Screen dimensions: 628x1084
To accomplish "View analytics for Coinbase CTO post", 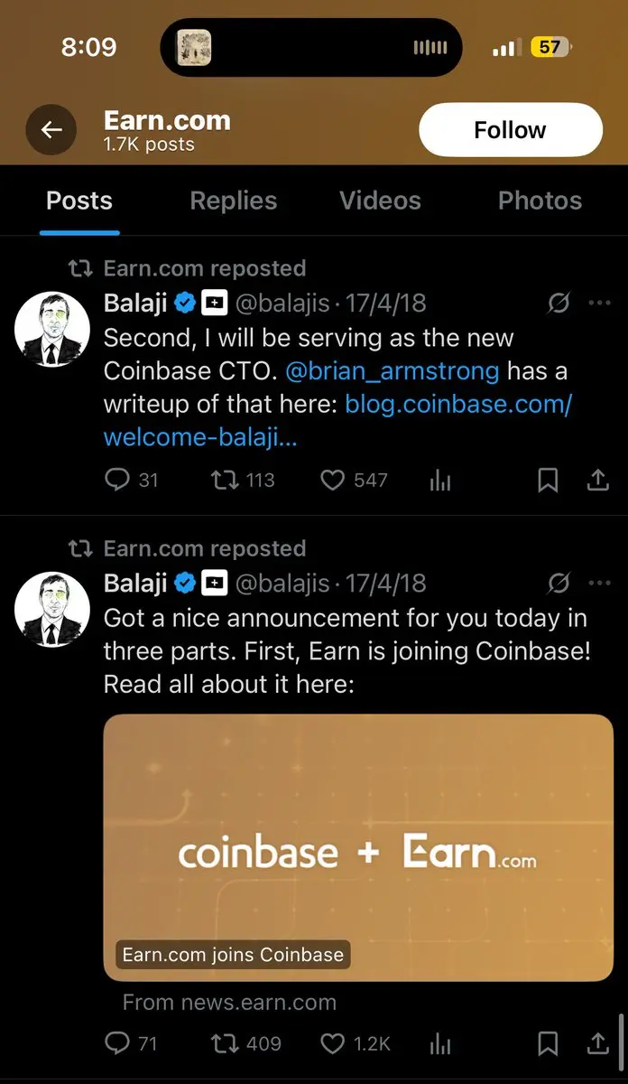I will [440, 481].
